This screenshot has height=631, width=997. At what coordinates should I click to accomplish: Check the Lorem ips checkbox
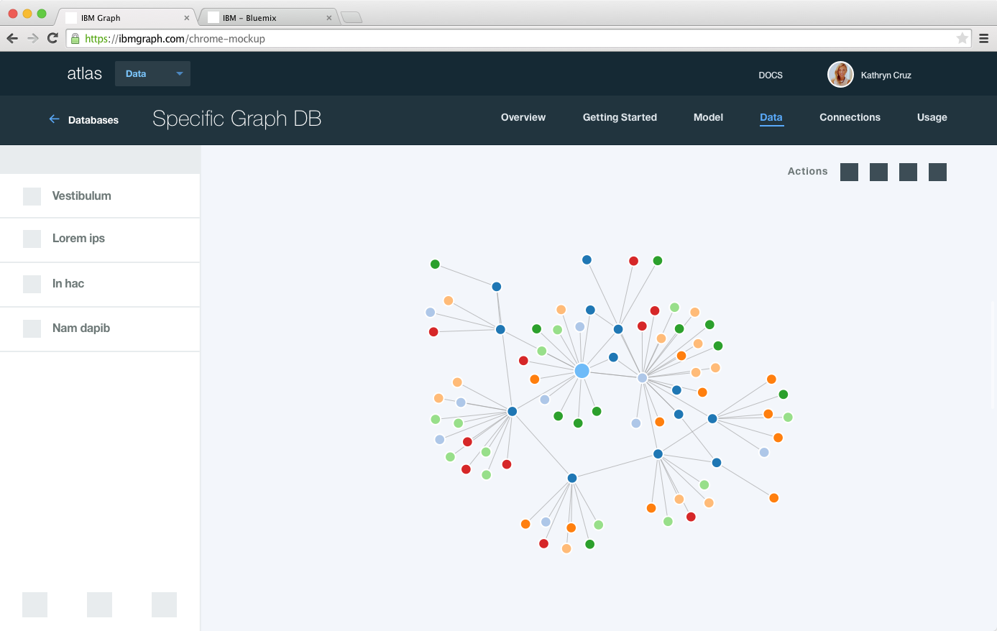(32, 239)
